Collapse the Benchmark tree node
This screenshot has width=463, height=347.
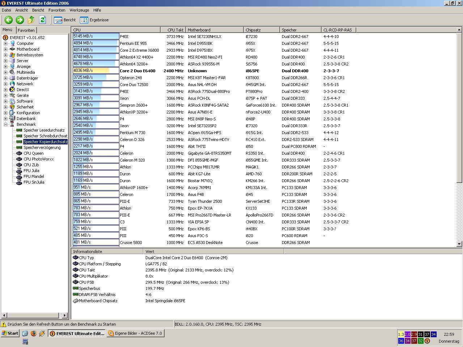click(5, 124)
